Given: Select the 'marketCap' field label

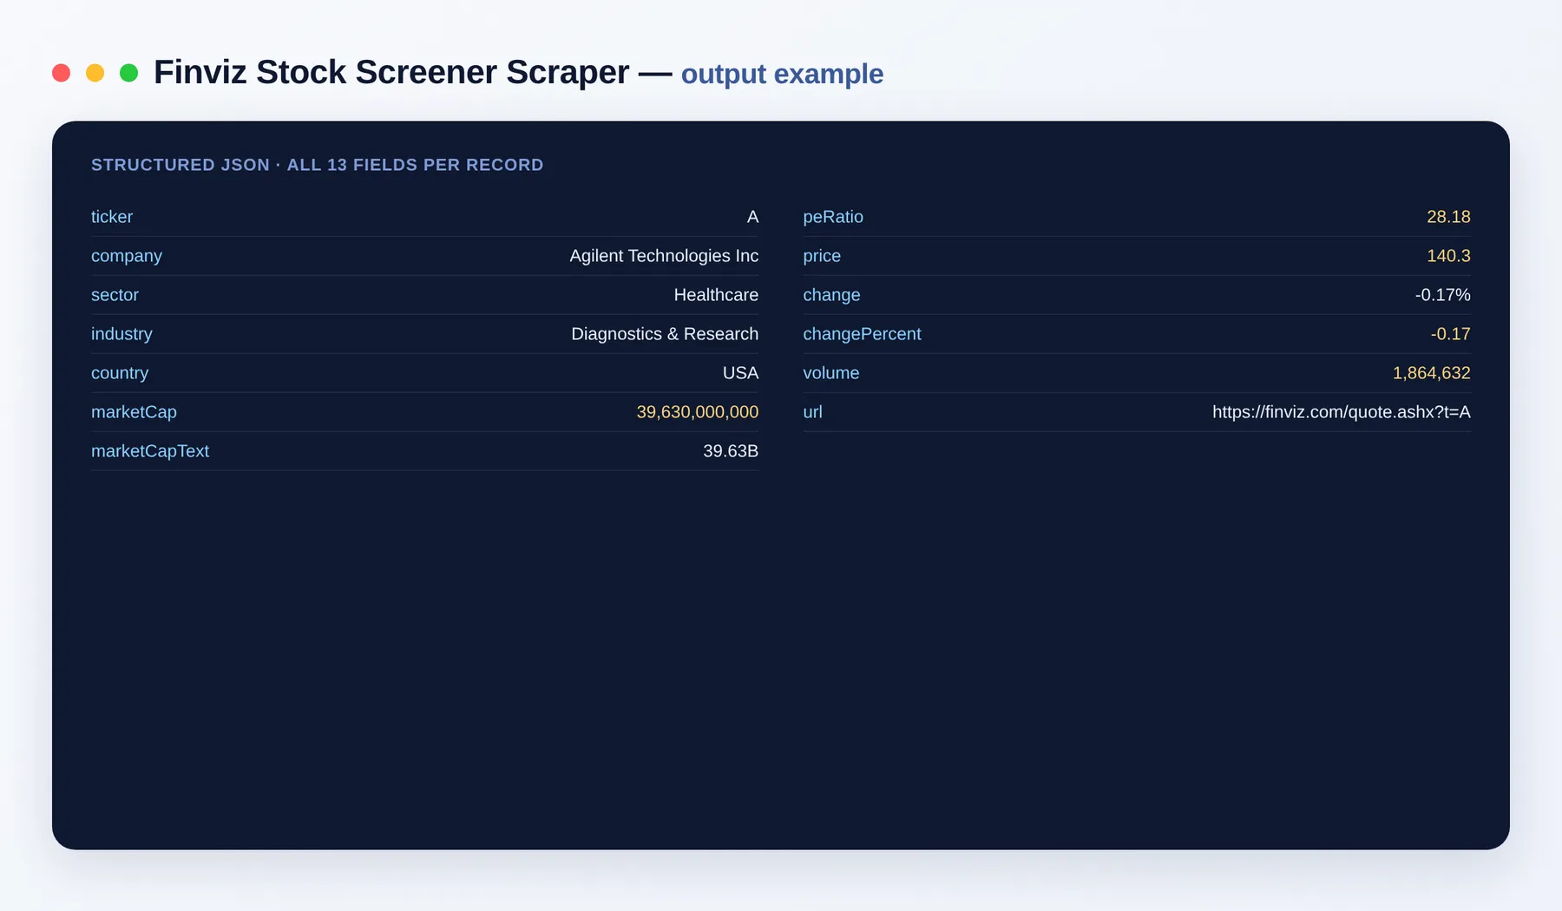Looking at the screenshot, I should tap(134, 412).
